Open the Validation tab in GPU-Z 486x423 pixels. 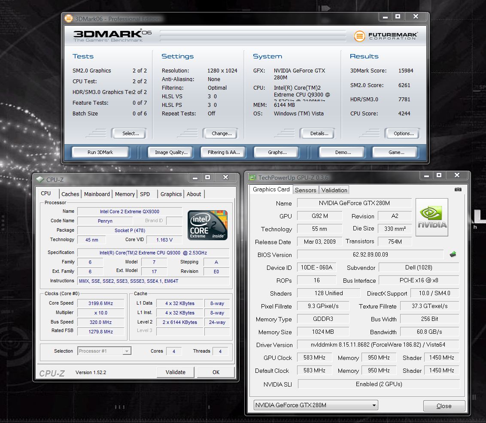tap(334, 190)
